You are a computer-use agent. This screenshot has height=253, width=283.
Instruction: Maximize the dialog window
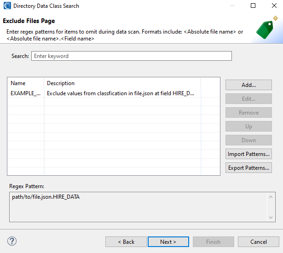click(x=253, y=6)
